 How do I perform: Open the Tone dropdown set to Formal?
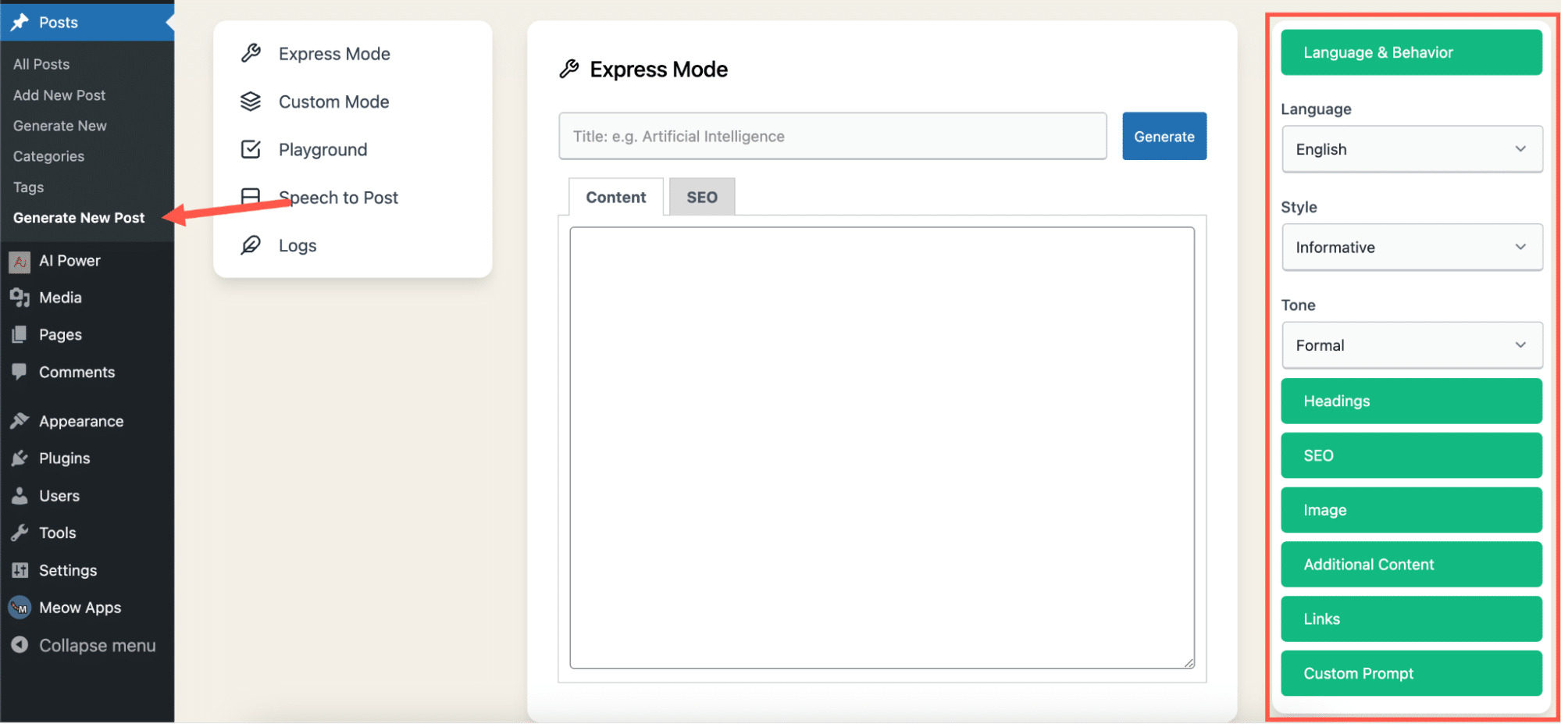click(1411, 345)
